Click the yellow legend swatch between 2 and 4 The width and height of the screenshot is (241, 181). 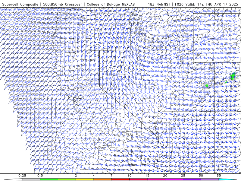click(85, 179)
